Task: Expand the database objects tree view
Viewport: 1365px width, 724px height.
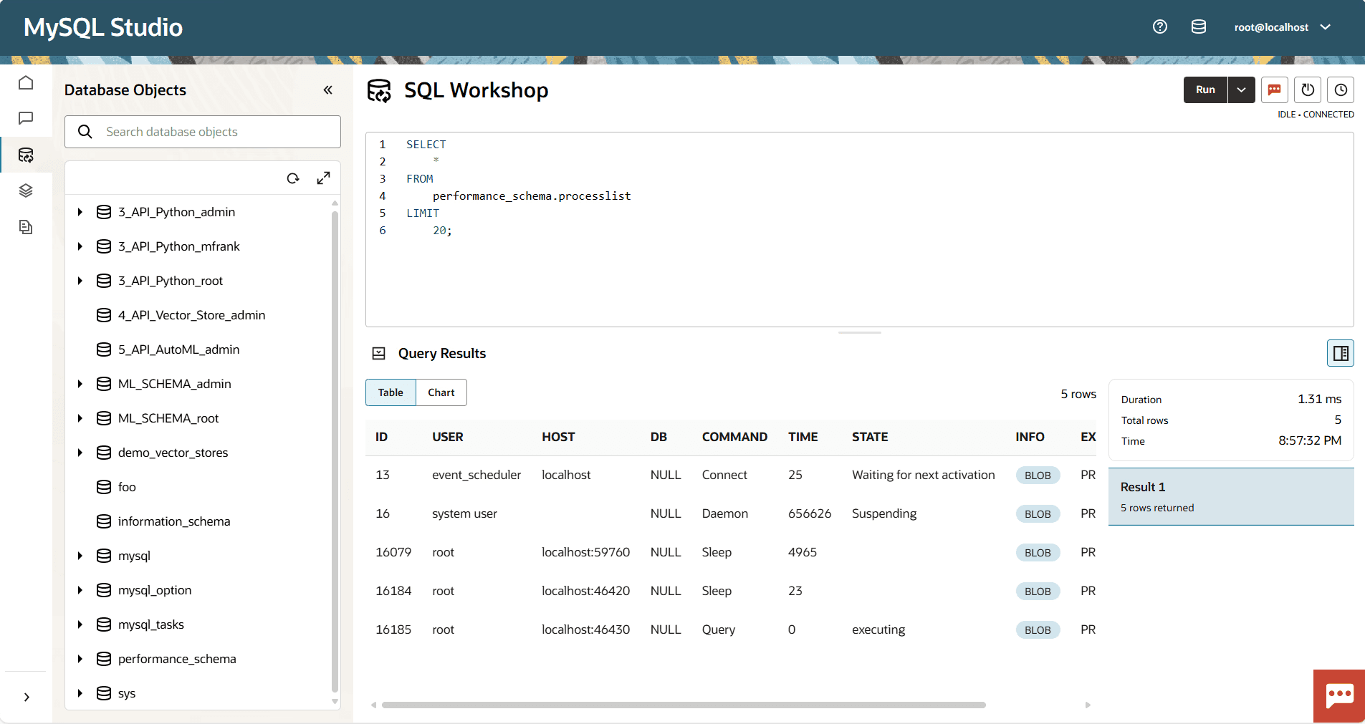Action: click(x=324, y=178)
